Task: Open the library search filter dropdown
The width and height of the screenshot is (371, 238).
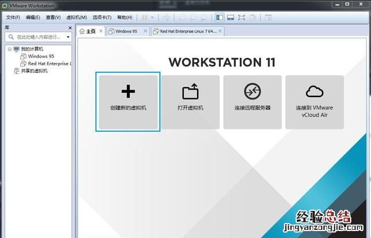Action: click(x=68, y=37)
